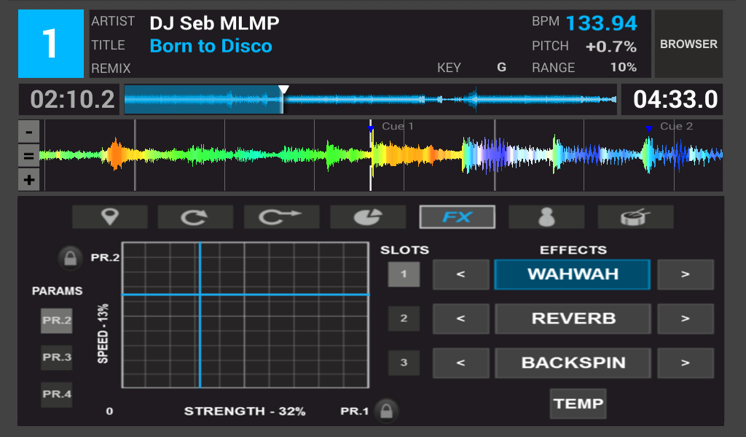Image resolution: width=746 pixels, height=437 pixels.
Task: Select the loop circular arrow icon
Action: (x=195, y=217)
